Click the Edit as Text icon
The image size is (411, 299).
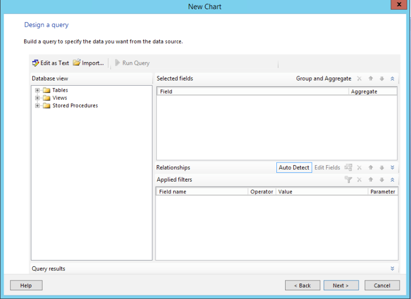click(x=36, y=63)
